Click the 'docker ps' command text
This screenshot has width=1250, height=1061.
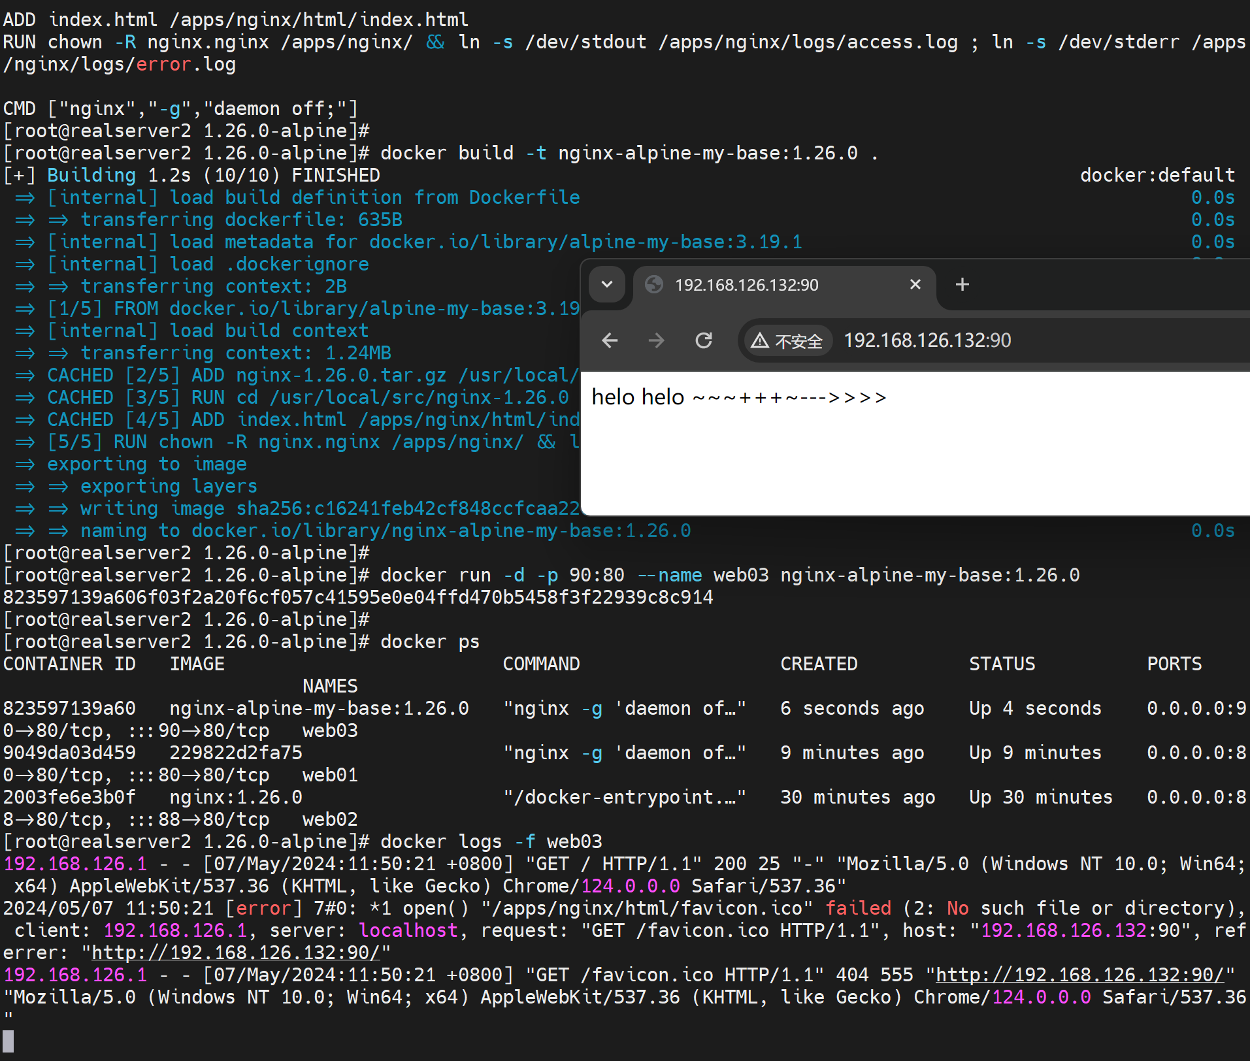pos(430,642)
